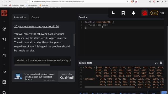Click the zoom magnifier icon in address bar
Screen dimensions: 168x94
click(x=128, y=2)
